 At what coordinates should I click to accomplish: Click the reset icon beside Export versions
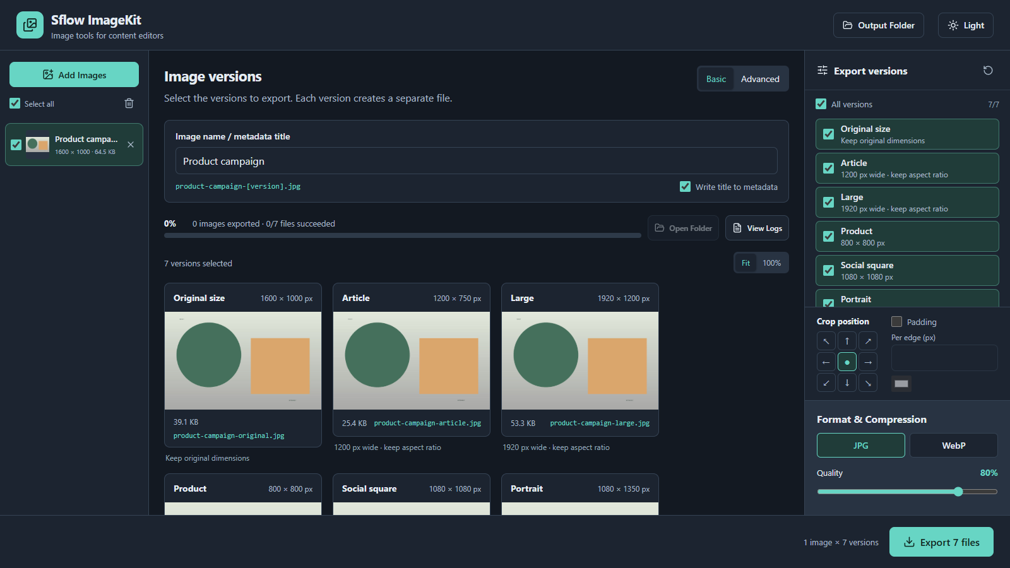click(988, 71)
